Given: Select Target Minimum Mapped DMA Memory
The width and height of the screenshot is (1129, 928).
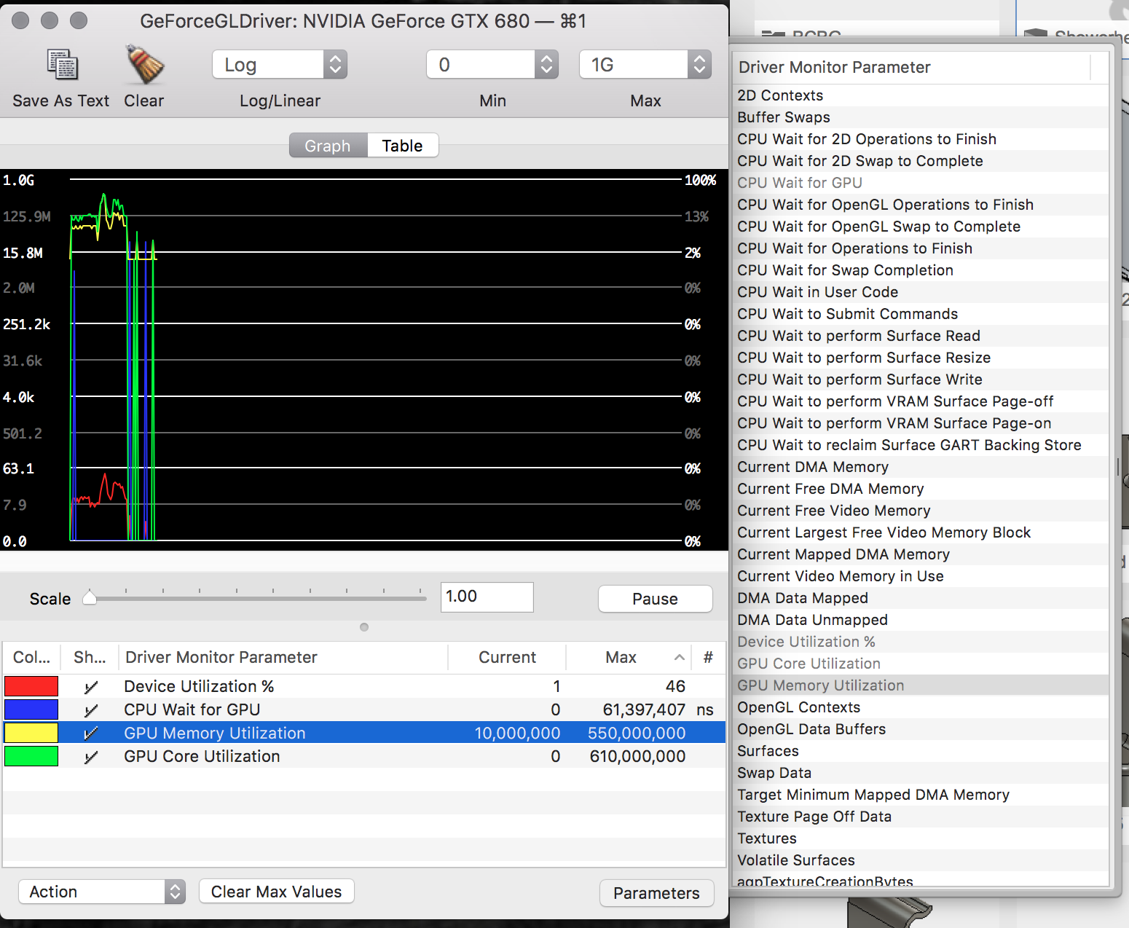Looking at the screenshot, I should tap(921, 795).
